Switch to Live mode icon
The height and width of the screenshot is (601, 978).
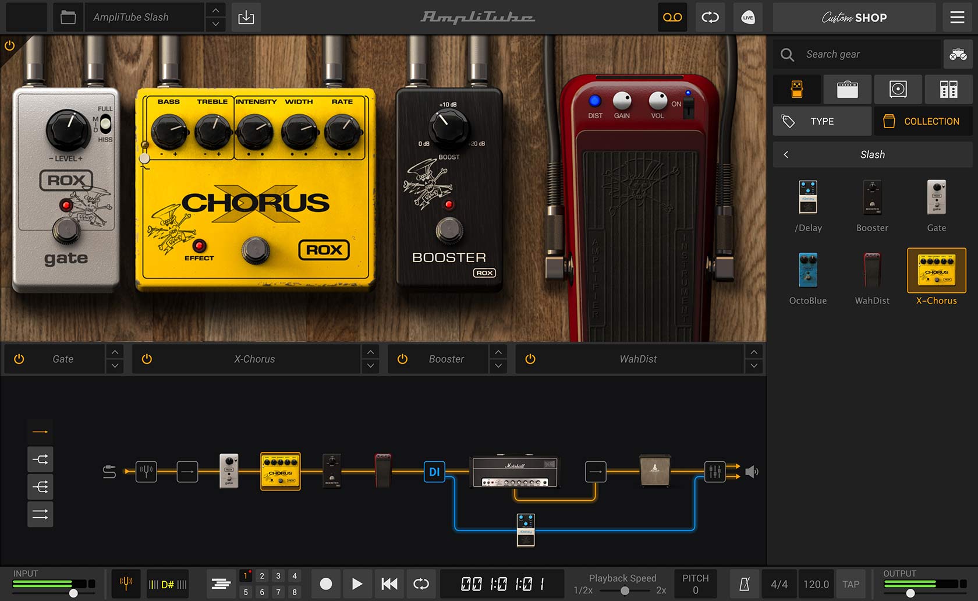748,17
